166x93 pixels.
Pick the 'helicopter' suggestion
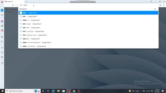88,39
